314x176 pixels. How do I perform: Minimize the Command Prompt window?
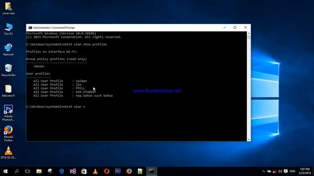[x=225, y=27]
